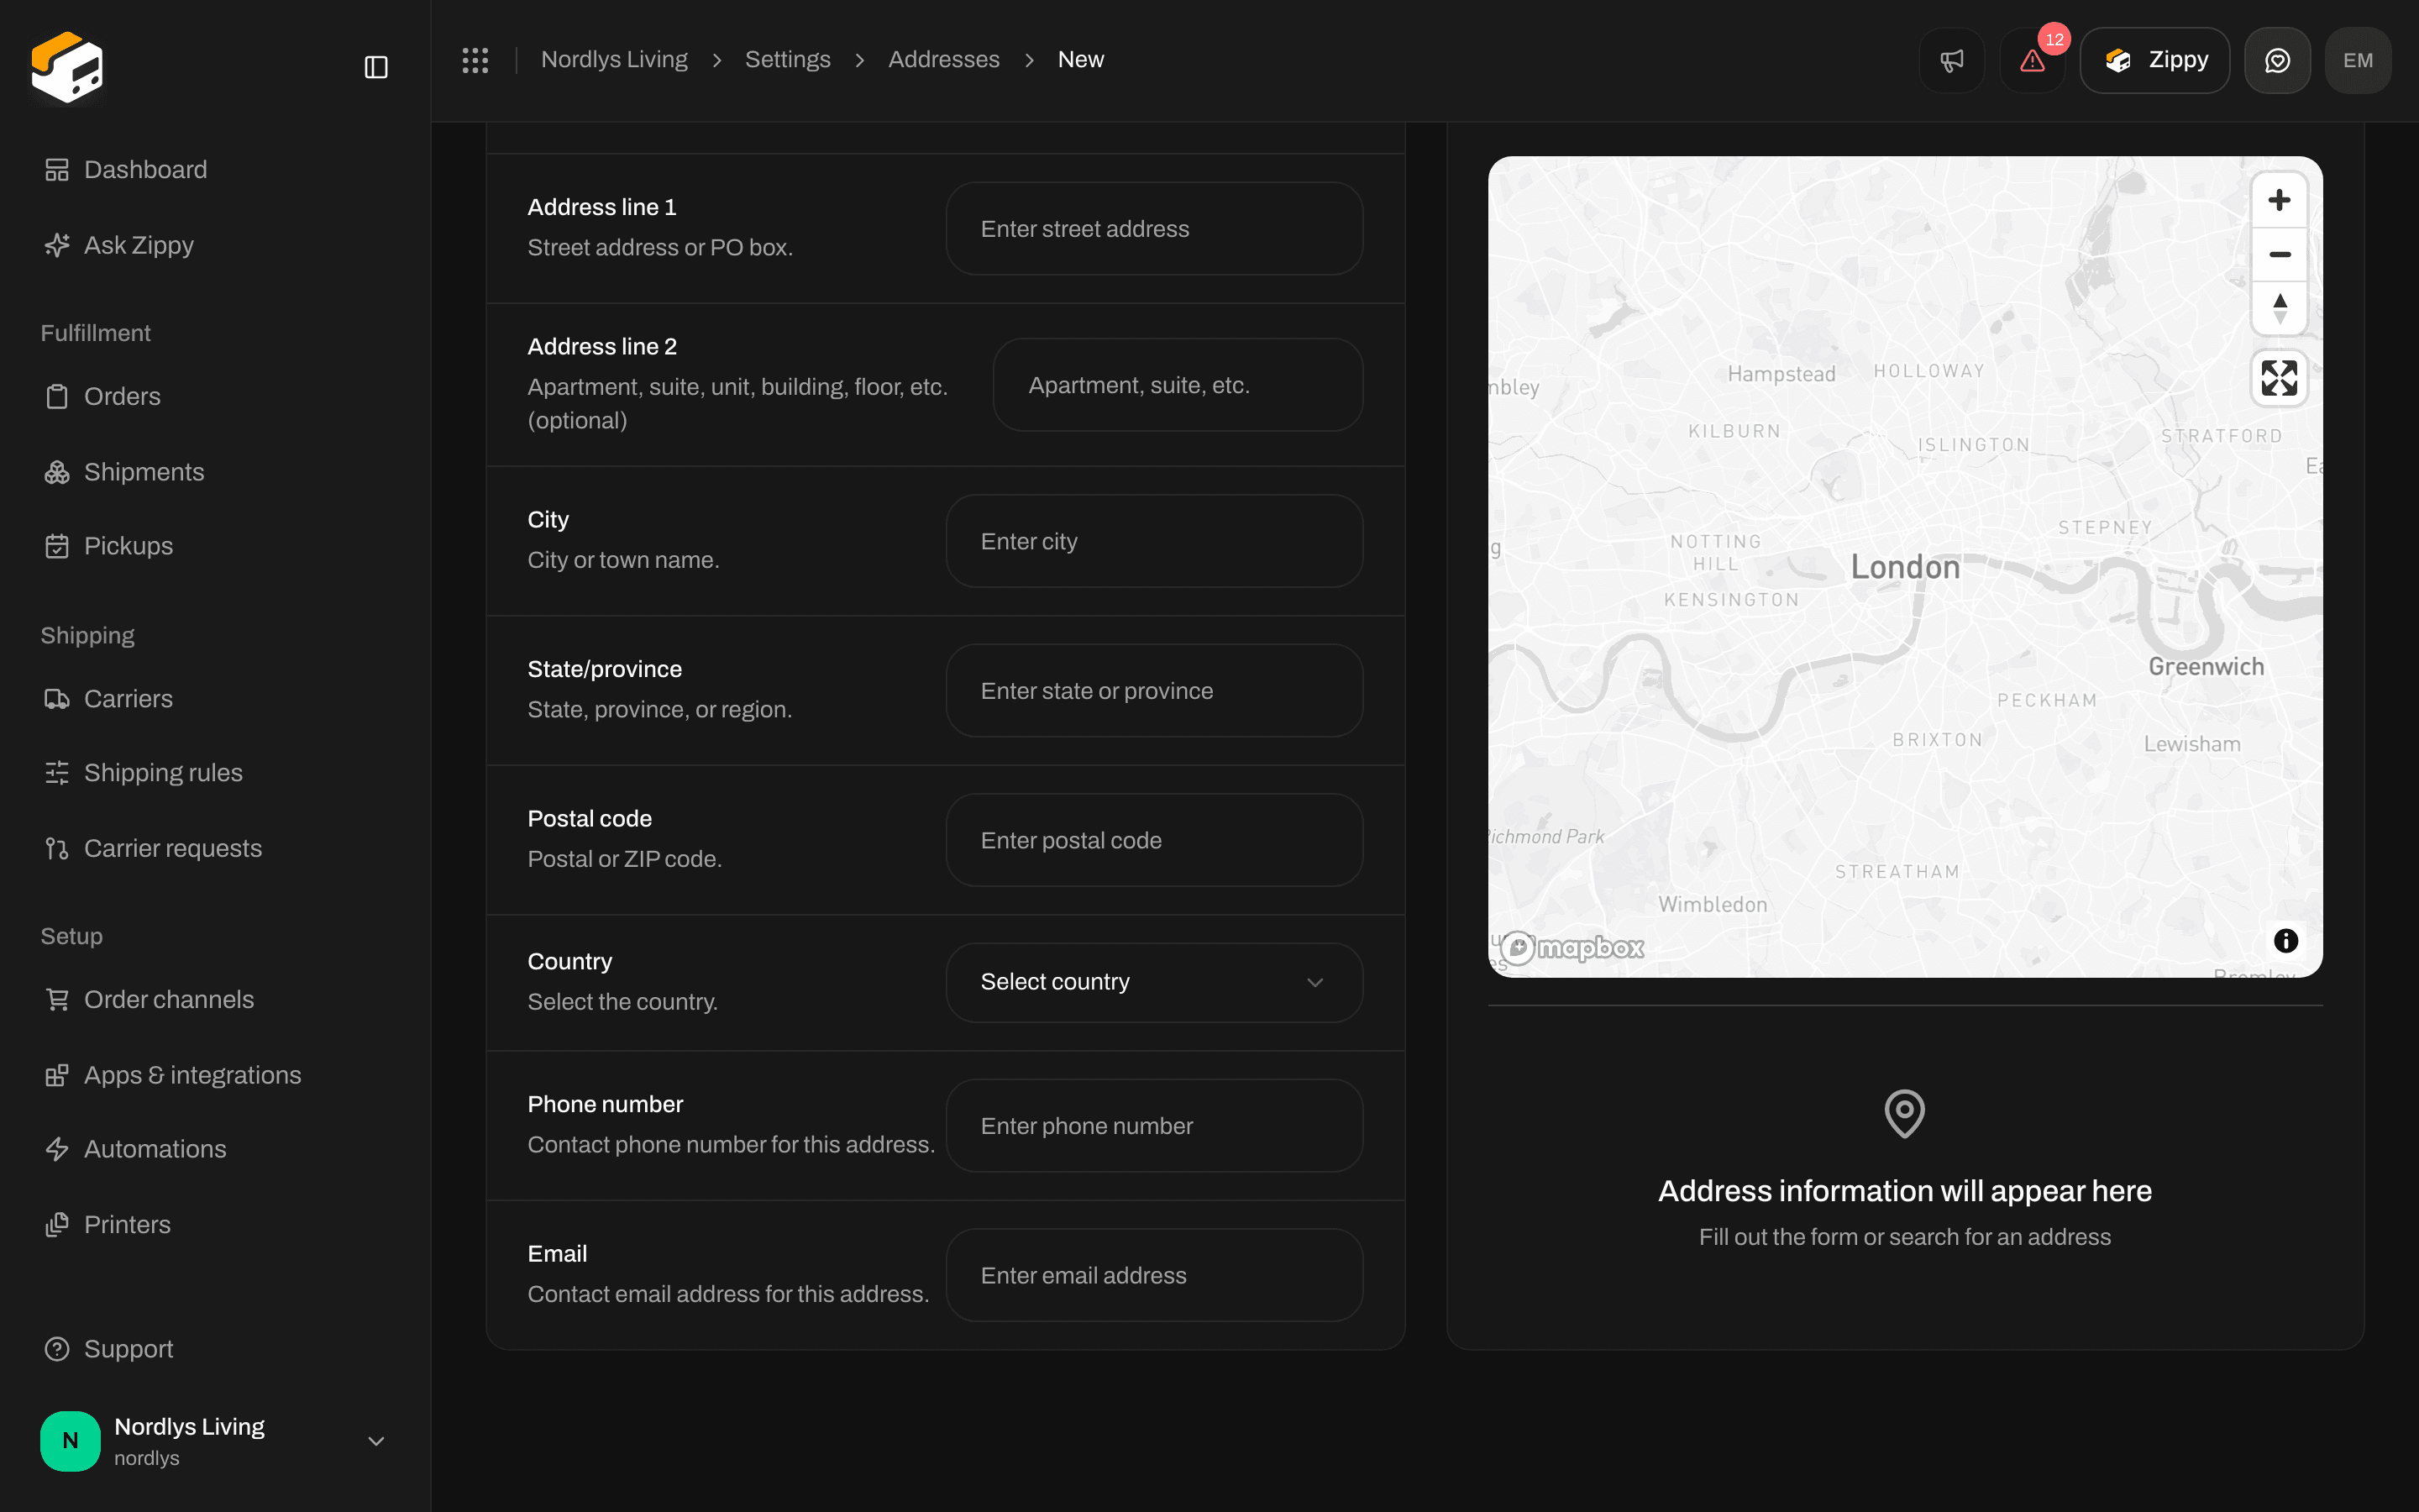Focus the Apartment, suite field
This screenshot has height=1512, width=2419.
click(x=1178, y=385)
